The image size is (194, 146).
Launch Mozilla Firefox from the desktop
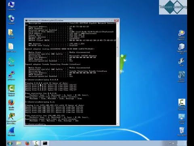pyautogui.click(x=11, y=105)
